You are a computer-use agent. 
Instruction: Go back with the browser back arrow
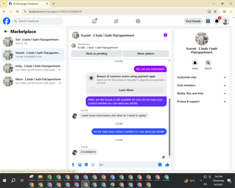point(4,12)
